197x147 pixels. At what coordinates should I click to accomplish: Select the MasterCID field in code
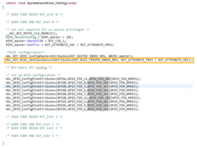coord(35,41)
